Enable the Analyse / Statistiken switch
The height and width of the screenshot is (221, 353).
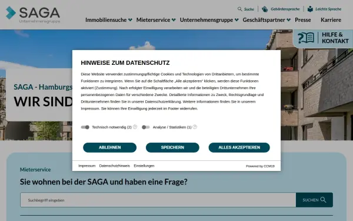pyautogui.click(x=146, y=127)
